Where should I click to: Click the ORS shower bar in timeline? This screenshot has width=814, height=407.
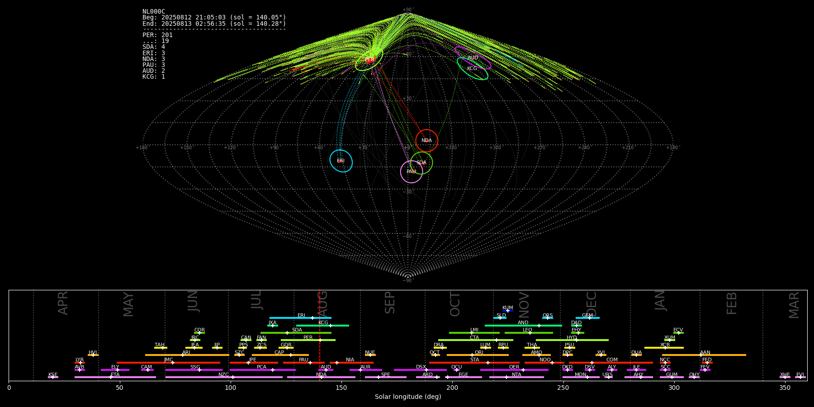click(x=548, y=318)
